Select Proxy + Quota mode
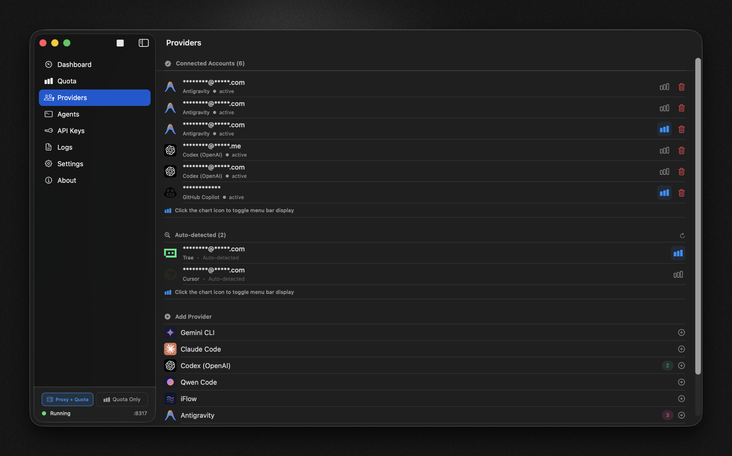 pyautogui.click(x=67, y=399)
